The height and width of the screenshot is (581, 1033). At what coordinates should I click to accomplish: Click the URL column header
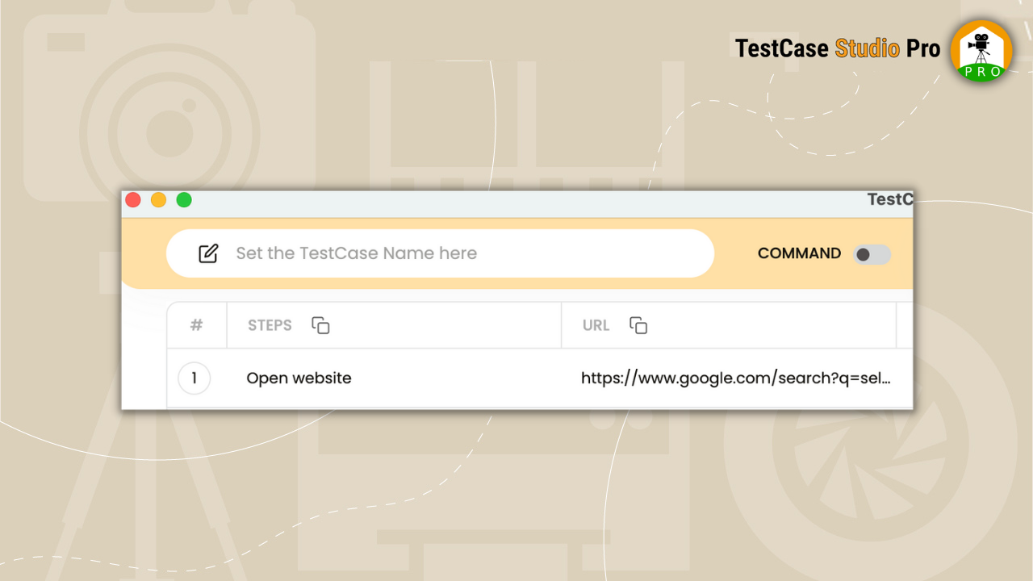click(596, 325)
